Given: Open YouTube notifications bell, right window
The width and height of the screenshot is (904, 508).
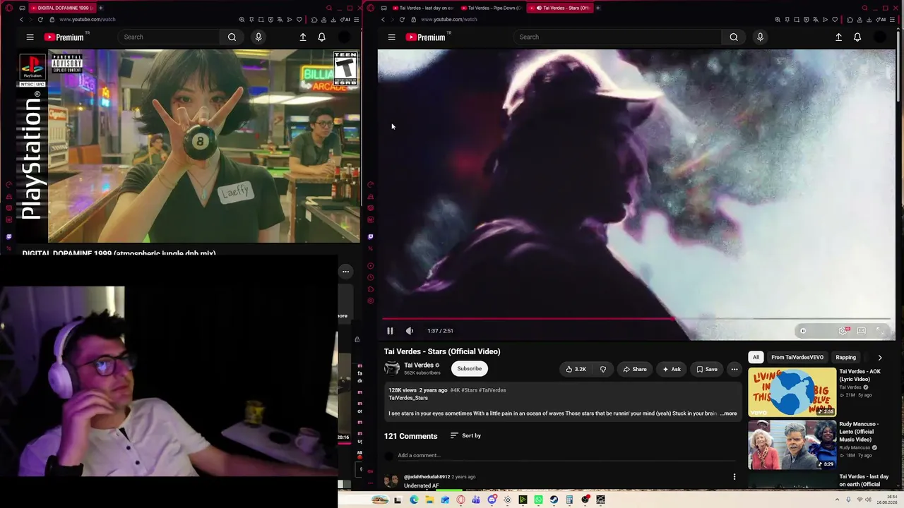Looking at the screenshot, I should [857, 37].
